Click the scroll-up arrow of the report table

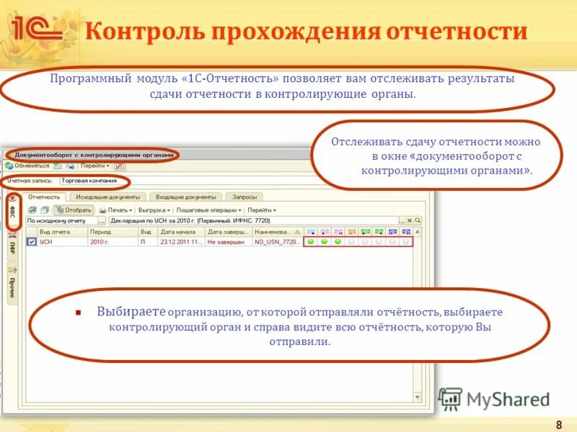point(418,232)
